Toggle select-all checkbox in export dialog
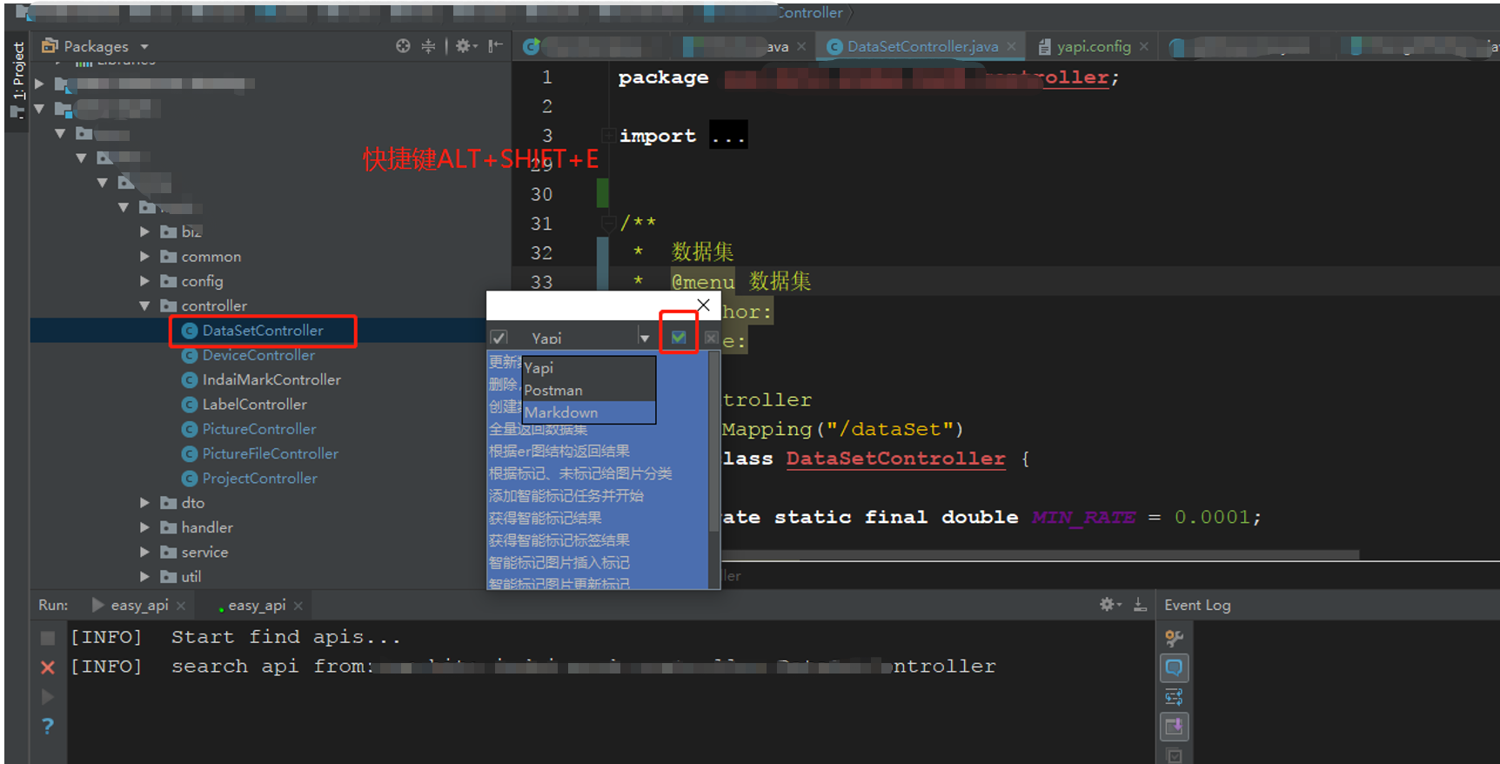The image size is (1500, 764). (x=499, y=338)
